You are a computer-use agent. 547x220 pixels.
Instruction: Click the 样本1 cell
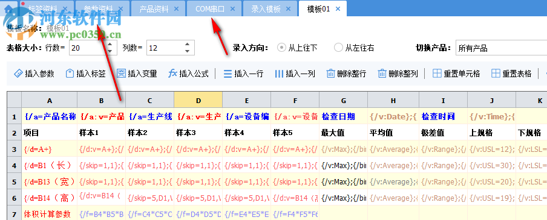pyautogui.click(x=102, y=133)
